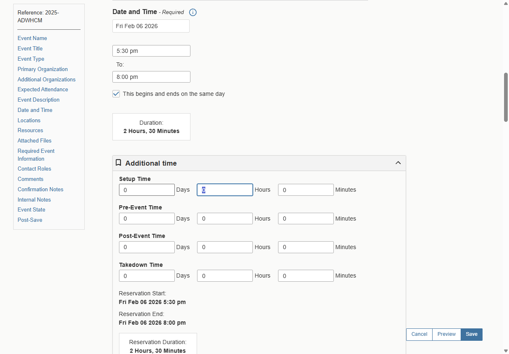Open the 8:00 pm end time field

(151, 77)
